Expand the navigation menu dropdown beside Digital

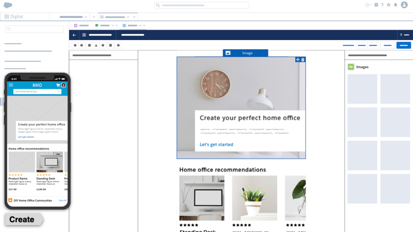(85, 17)
